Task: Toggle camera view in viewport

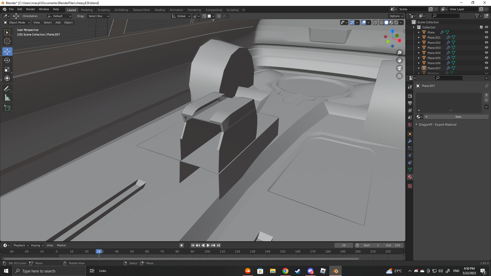Action: [x=399, y=68]
